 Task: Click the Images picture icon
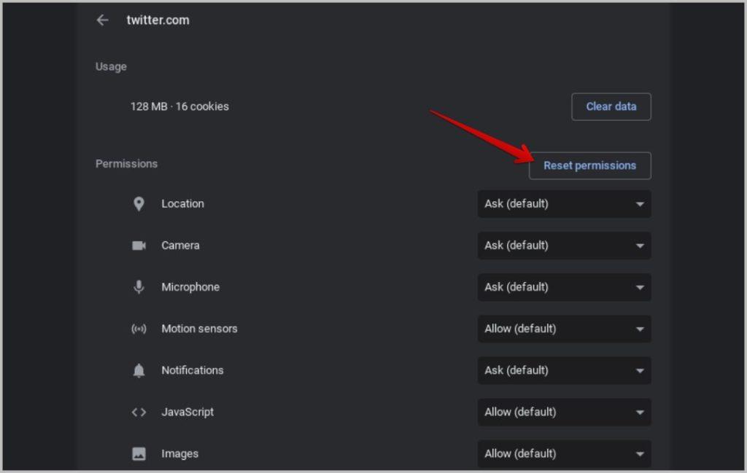click(139, 453)
